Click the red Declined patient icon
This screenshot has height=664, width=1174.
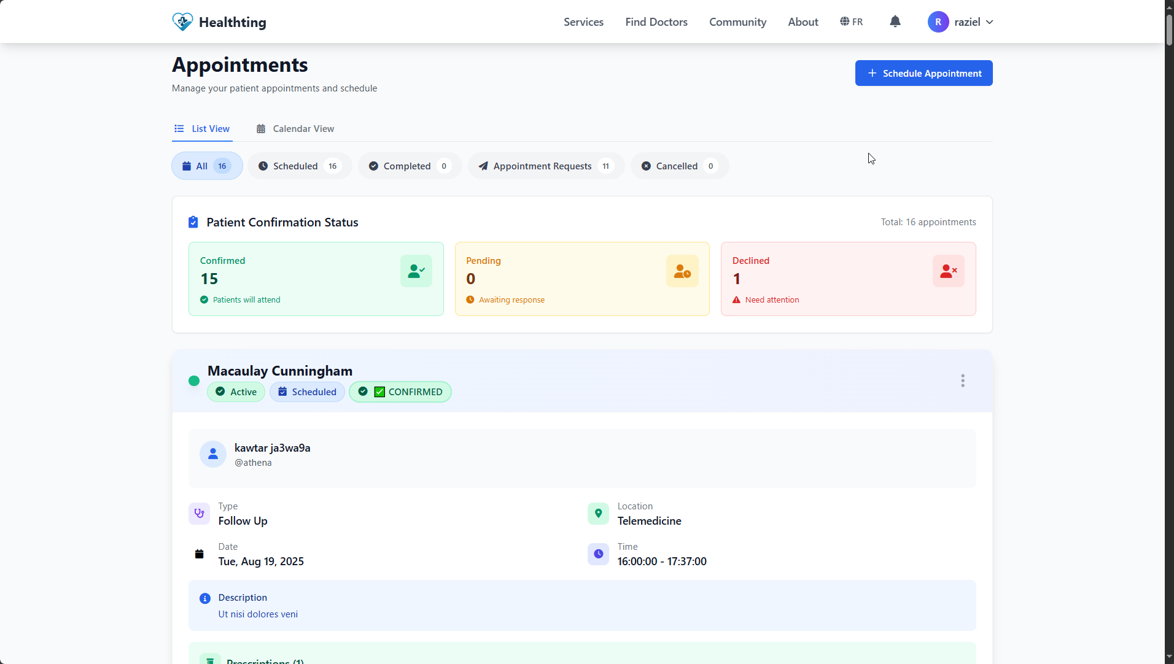(x=948, y=271)
